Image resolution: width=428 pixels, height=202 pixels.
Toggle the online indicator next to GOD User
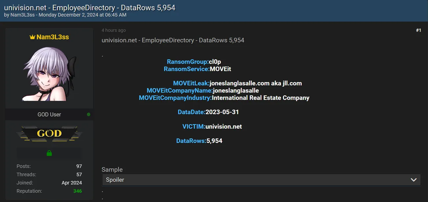point(88,114)
